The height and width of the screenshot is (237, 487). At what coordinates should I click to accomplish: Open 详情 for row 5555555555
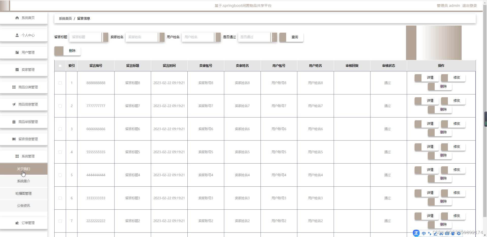(427, 147)
